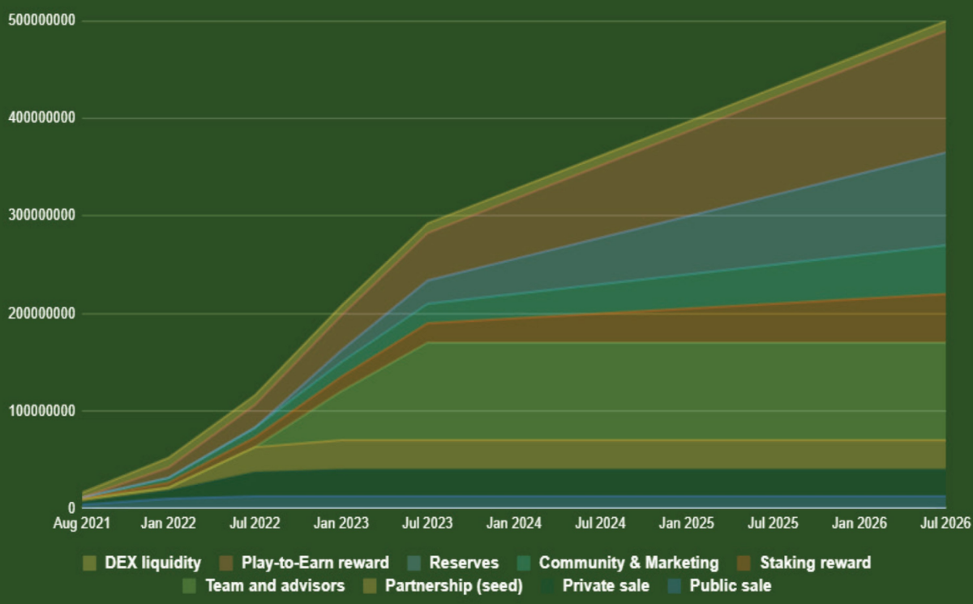Screen dimensions: 973x604
Task: Click the Jan 2025 x-axis label
Action: tap(686, 525)
